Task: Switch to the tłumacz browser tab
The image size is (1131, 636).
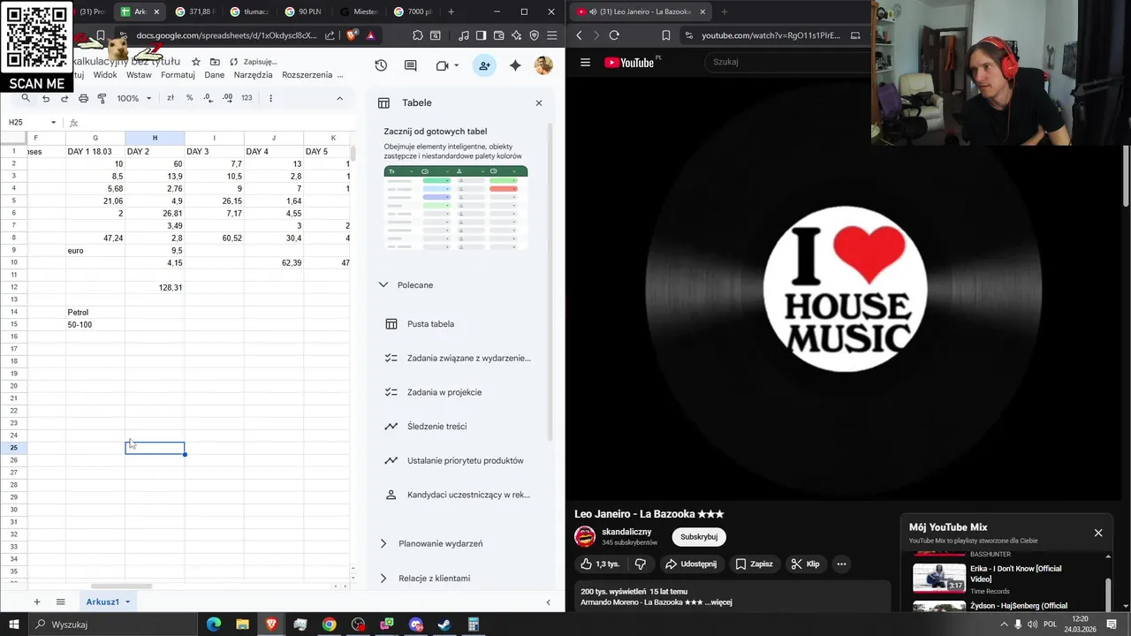Action: (248, 11)
